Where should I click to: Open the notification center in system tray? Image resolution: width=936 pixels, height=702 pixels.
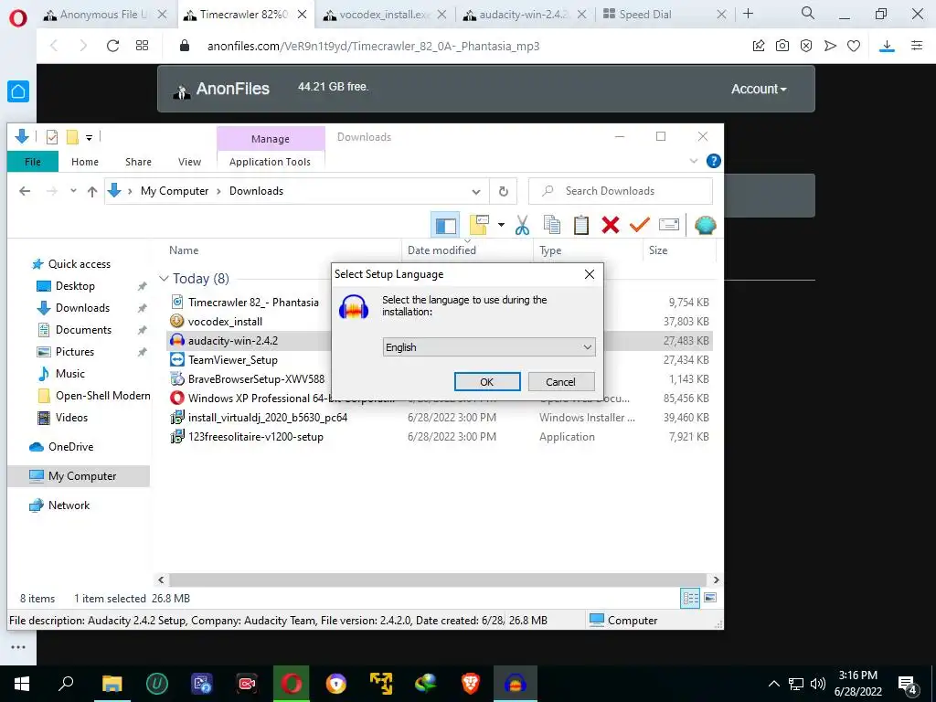pos(908,684)
